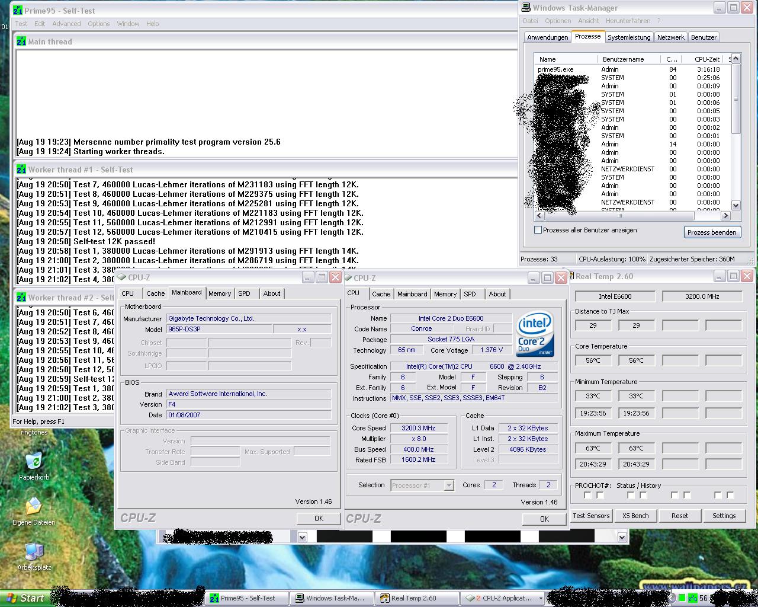Open the disabled Processor #1 selection dropdown
The height and width of the screenshot is (607, 758).
449,485
